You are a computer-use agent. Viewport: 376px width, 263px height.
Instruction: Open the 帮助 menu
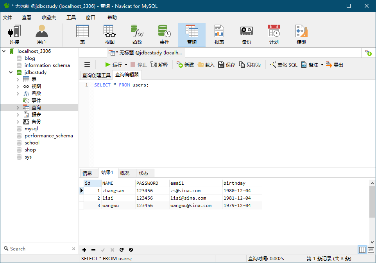tap(112, 18)
